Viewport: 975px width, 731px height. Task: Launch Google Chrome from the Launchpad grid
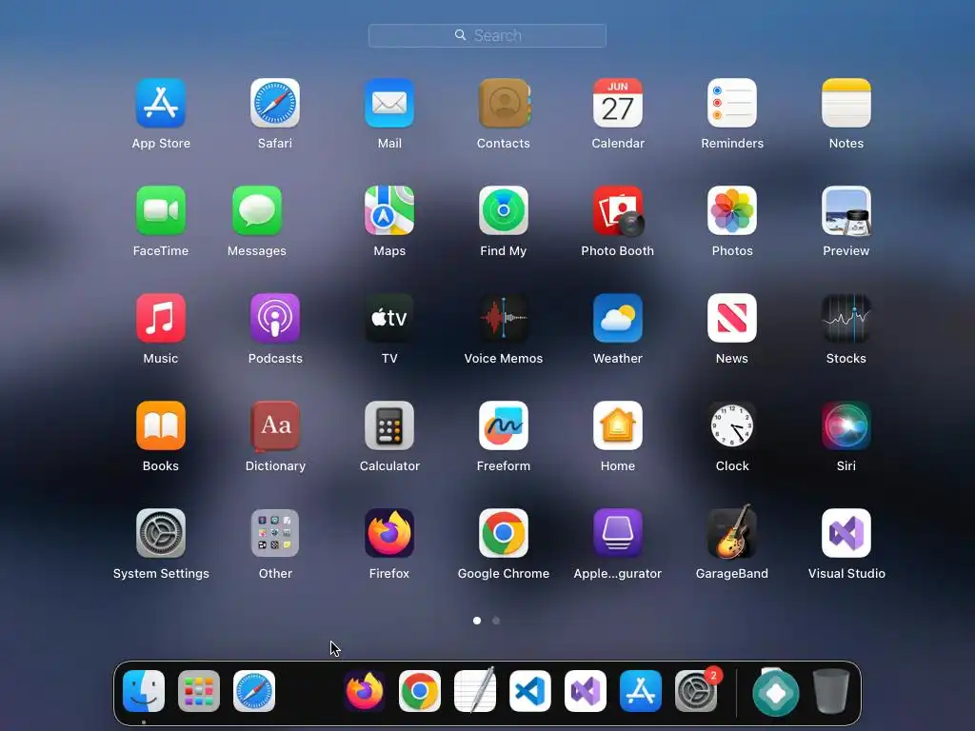504,533
